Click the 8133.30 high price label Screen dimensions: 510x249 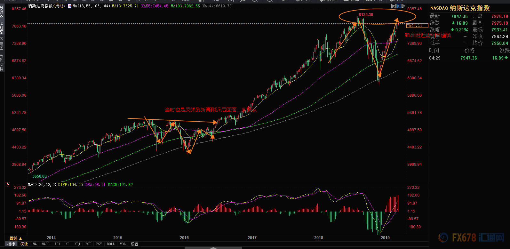[366, 15]
